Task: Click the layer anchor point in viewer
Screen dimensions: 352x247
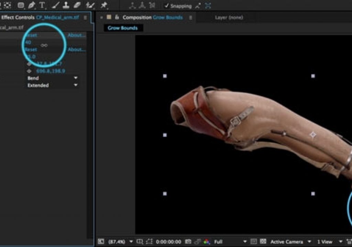Action: 313,134
